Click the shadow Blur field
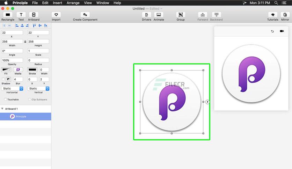This screenshot has width=292, height=169. click(x=18, y=79)
